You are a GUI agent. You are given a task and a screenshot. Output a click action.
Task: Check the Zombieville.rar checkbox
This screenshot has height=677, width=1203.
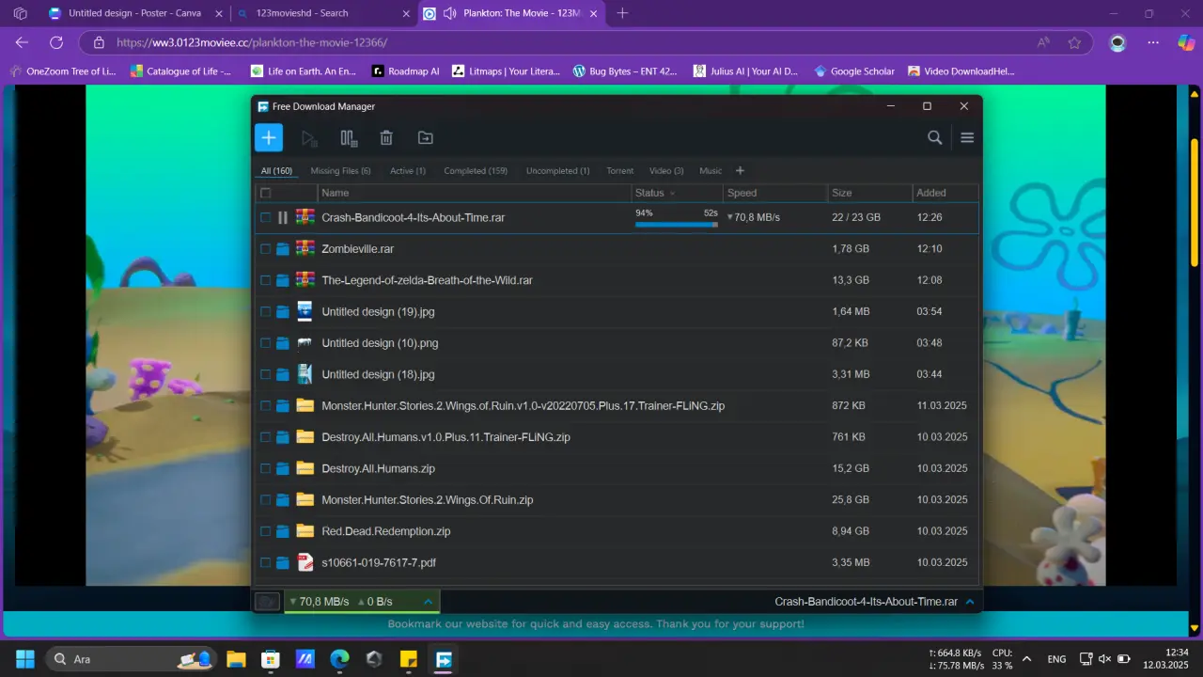266,249
